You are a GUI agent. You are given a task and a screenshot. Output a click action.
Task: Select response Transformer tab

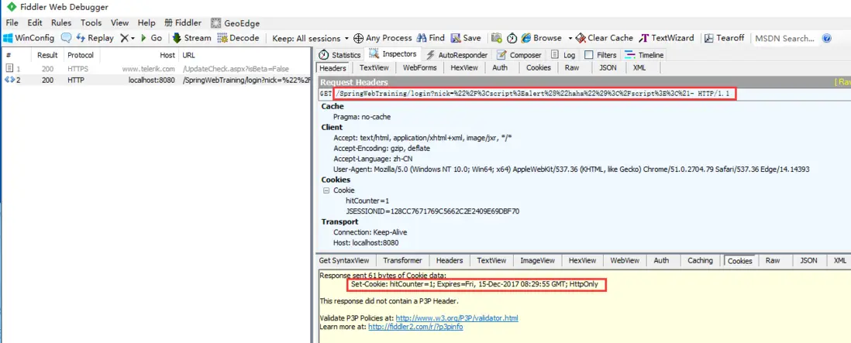[x=402, y=260]
